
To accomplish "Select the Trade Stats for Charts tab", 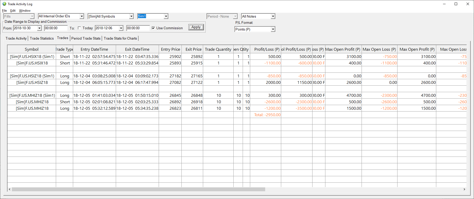I will pos(120,38).
